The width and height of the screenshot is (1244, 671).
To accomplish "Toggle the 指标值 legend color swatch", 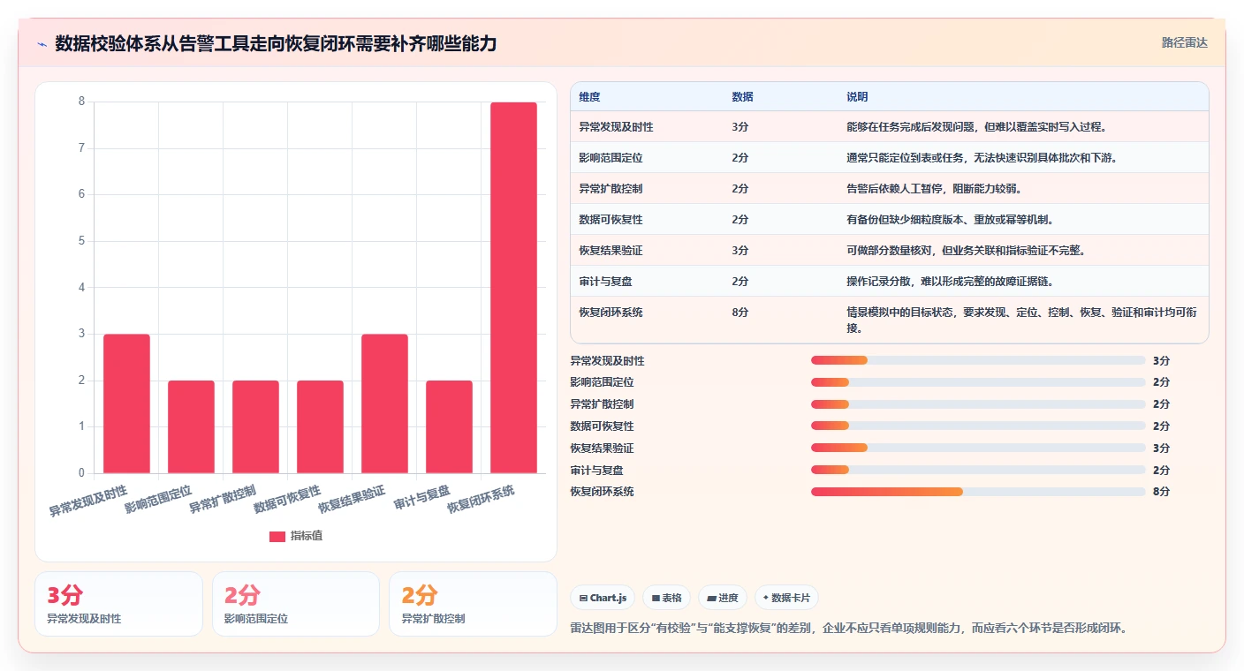I will pos(277,536).
